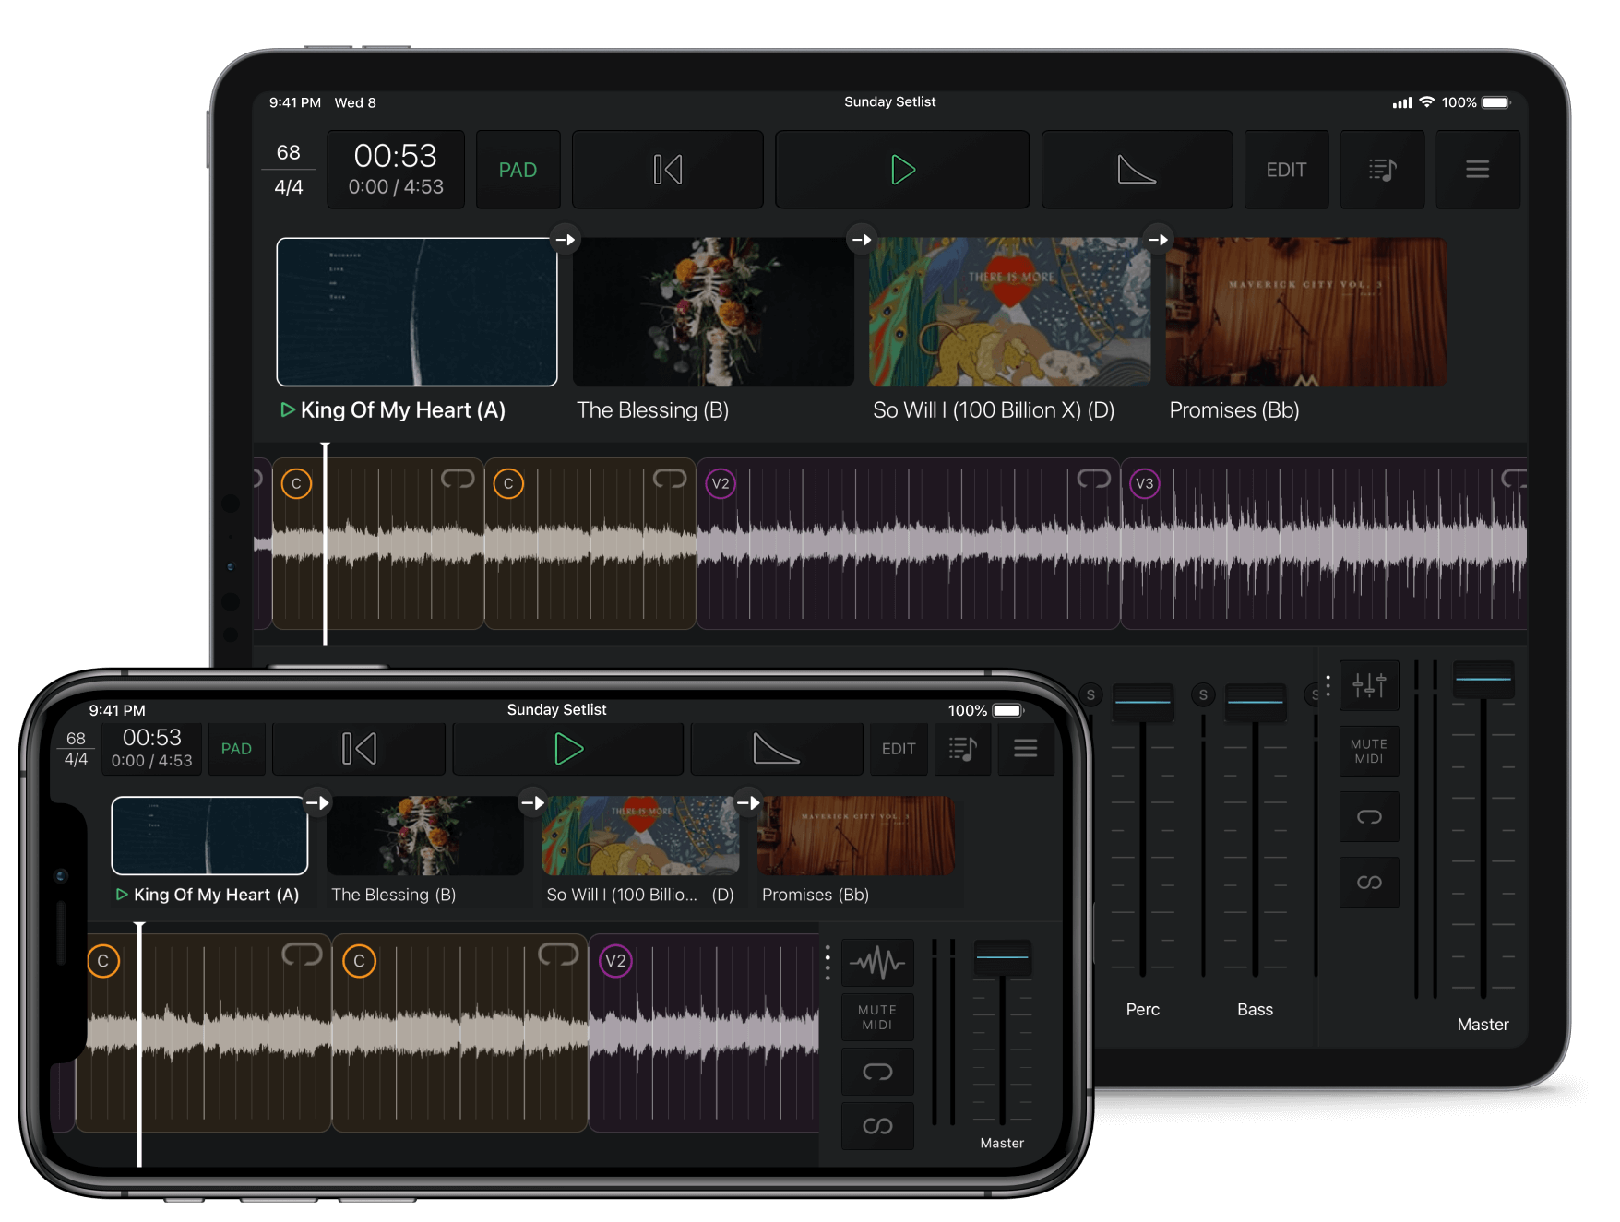Viewport: 1620px width, 1222px height.
Task: Click the EDIT button
Action: tap(1286, 169)
